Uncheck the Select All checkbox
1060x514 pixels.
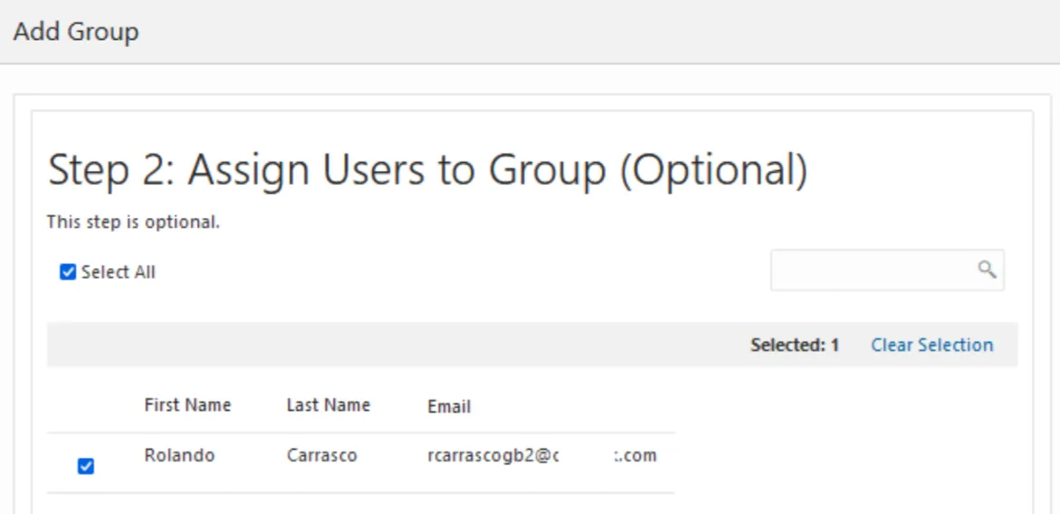(x=68, y=272)
